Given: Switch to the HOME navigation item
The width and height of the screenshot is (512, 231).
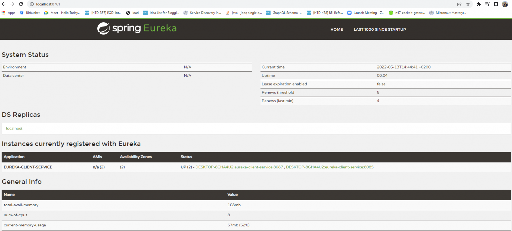Looking at the screenshot, I should click(337, 29).
